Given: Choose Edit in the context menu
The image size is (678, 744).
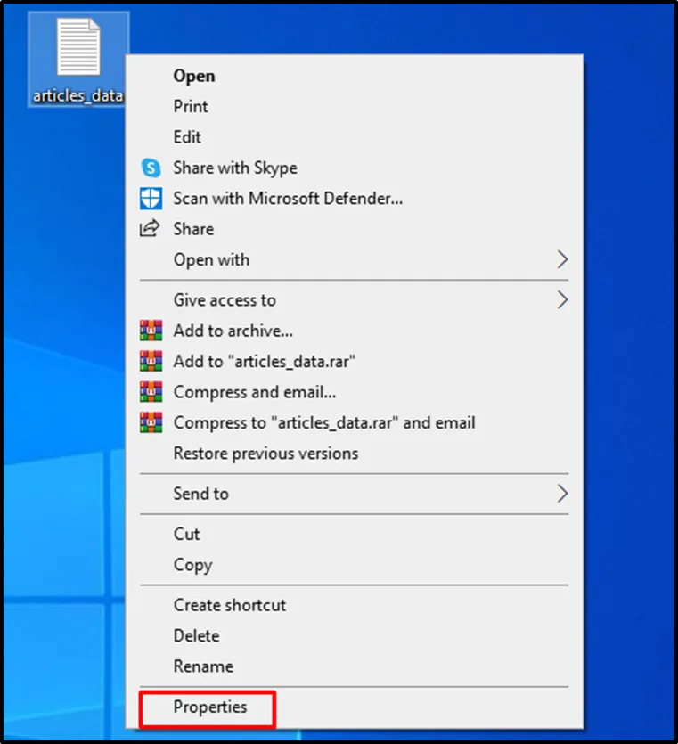Looking at the screenshot, I should pos(187,137).
